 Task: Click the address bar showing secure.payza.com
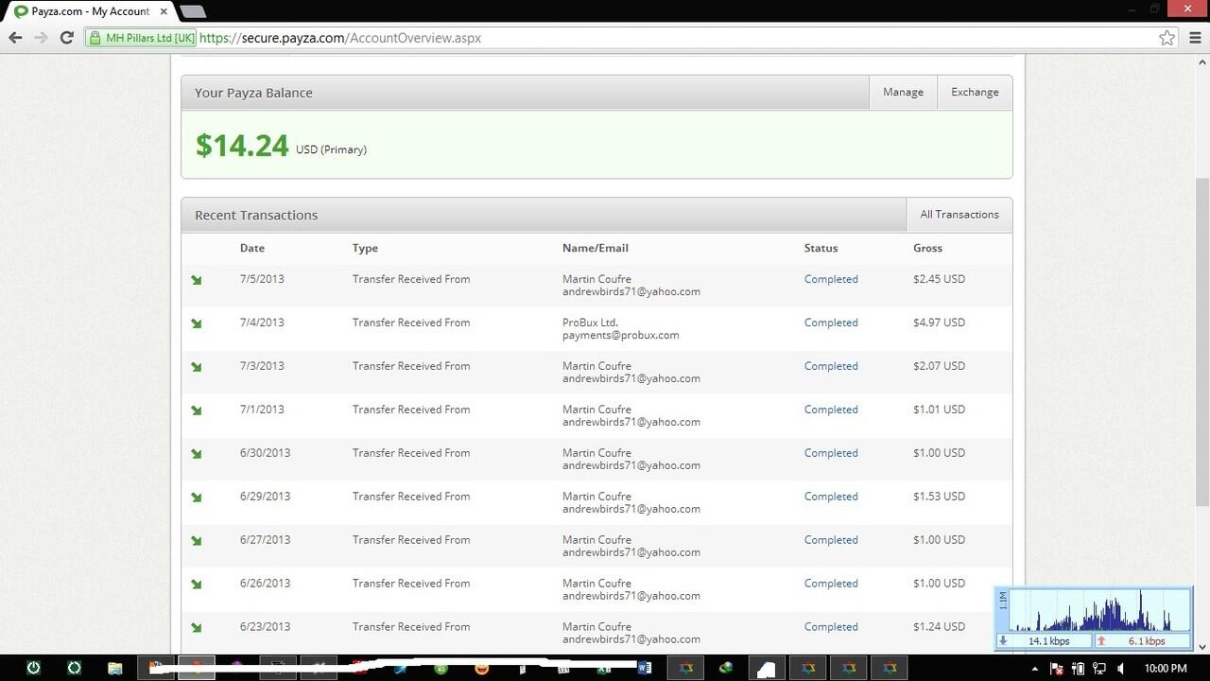(x=676, y=38)
